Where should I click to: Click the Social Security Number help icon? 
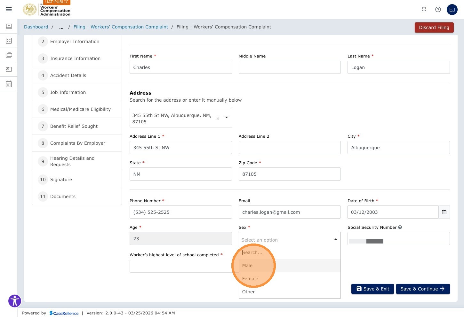(400, 227)
